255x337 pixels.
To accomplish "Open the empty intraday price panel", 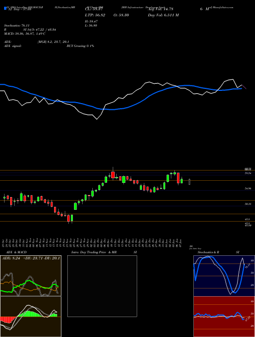I will tap(102, 286).
